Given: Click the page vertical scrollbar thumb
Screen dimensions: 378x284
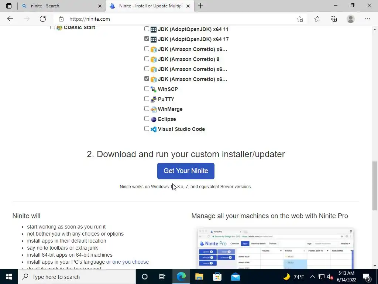Looking at the screenshot, I should [x=375, y=186].
